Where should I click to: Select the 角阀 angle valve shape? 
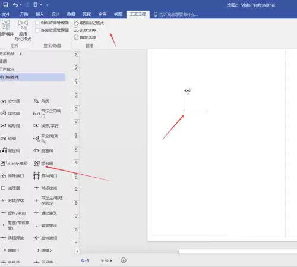[x=42, y=101]
